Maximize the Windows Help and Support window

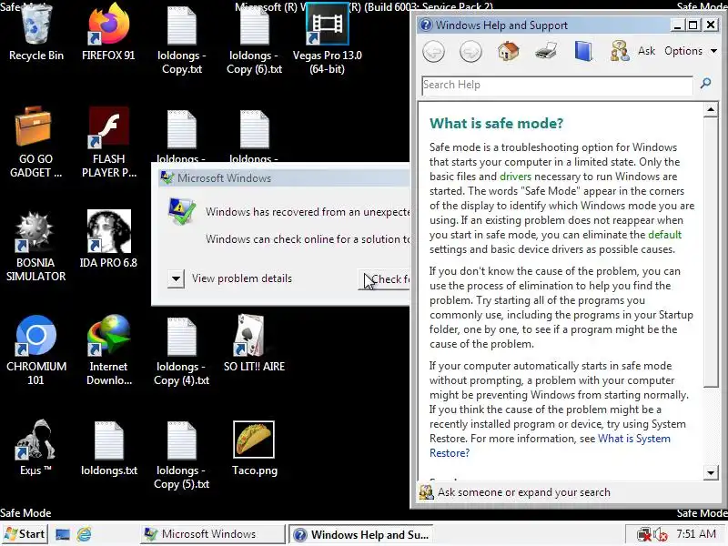pos(693,25)
